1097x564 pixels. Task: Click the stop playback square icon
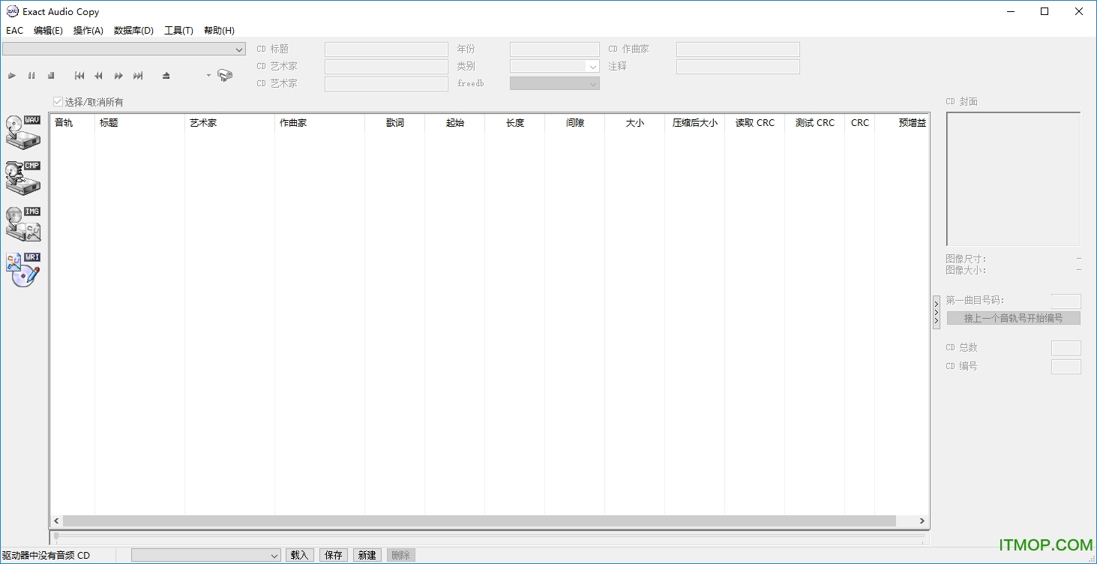(51, 76)
